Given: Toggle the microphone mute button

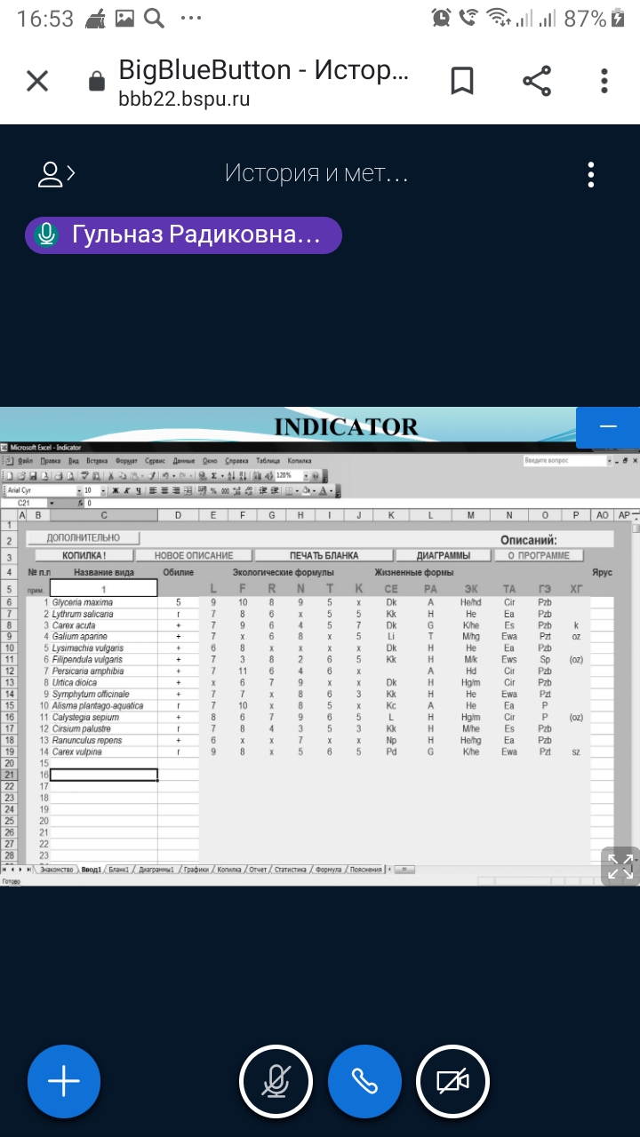Looking at the screenshot, I should (276, 1081).
